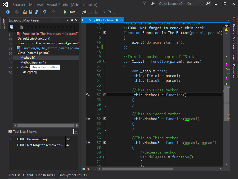Collapse the Class1(param1,param2) tree node
This screenshot has width=238, height=179.
pos(15,53)
